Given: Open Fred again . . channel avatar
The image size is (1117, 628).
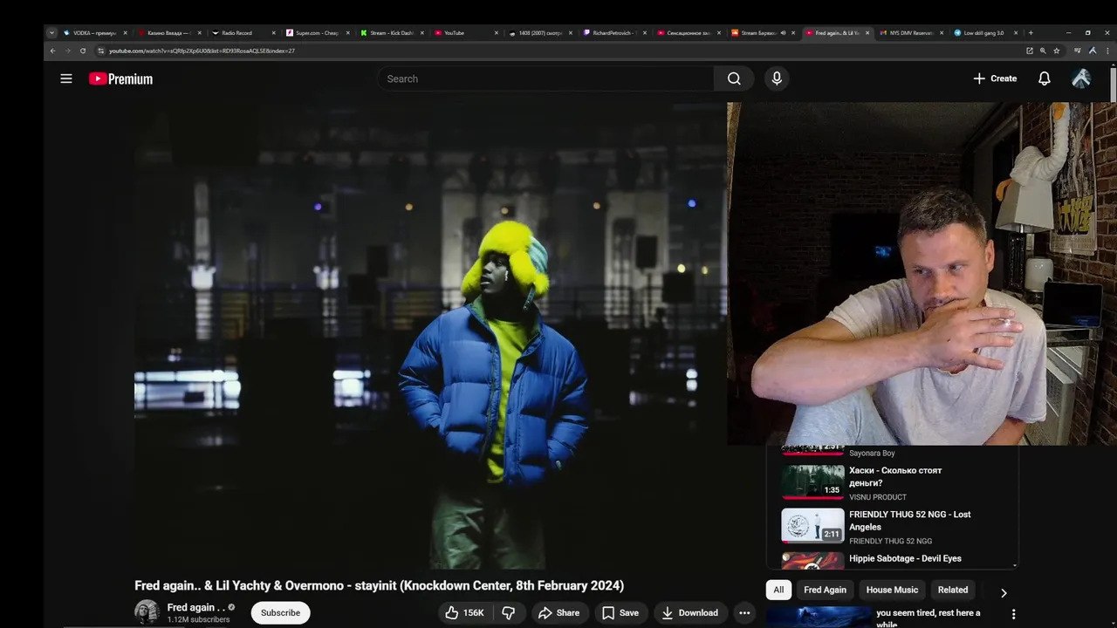Looking at the screenshot, I should pyautogui.click(x=147, y=611).
